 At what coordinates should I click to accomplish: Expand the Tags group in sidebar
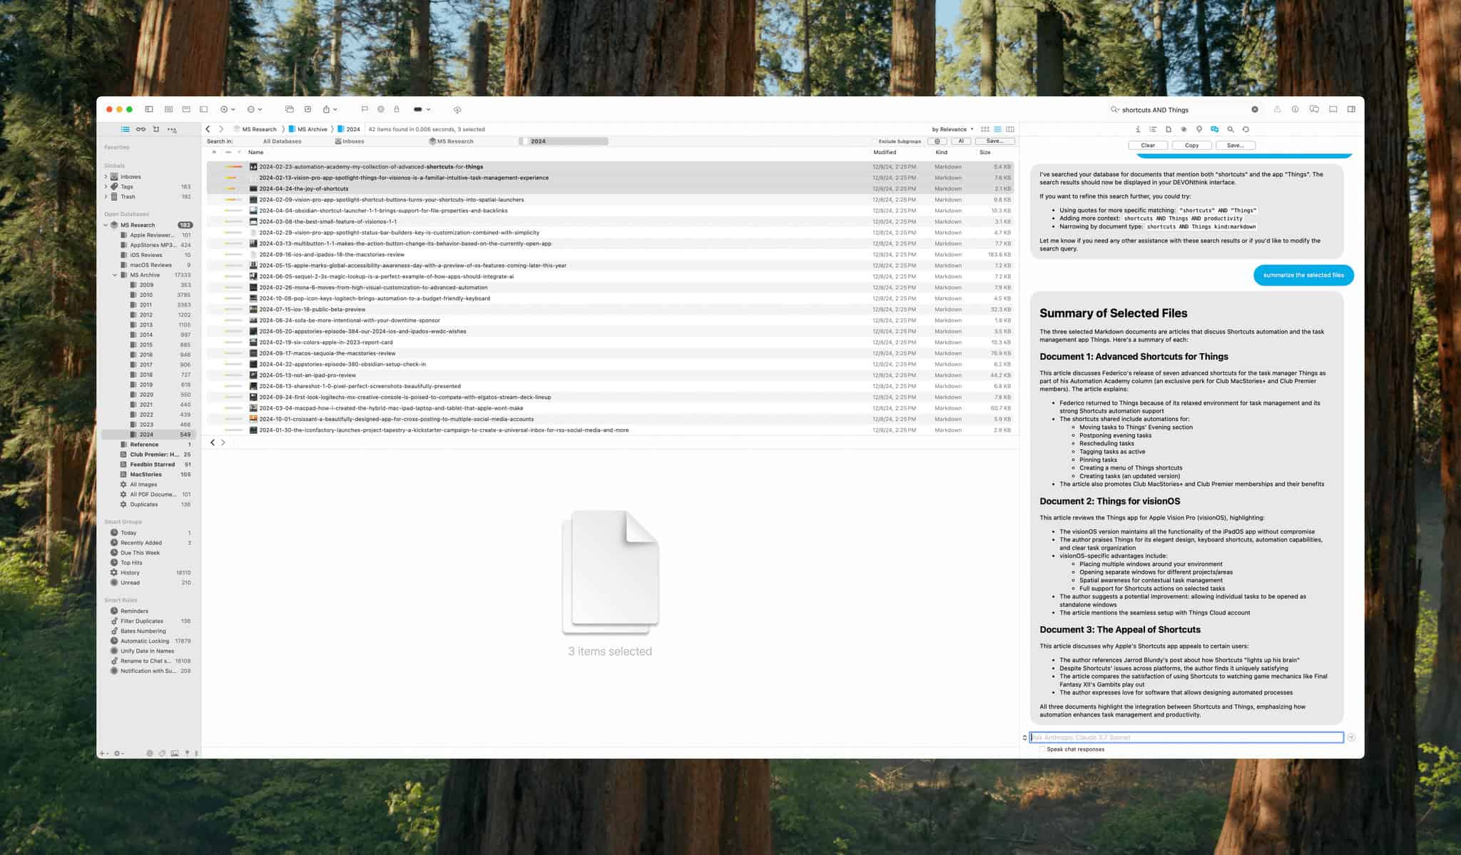click(x=106, y=186)
